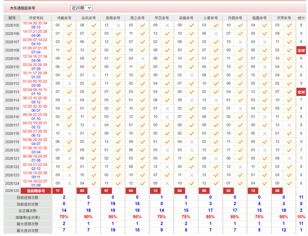Click the cross mark under 芣苡杀号 in row 2026105

pyautogui.click(x=167, y=25)
